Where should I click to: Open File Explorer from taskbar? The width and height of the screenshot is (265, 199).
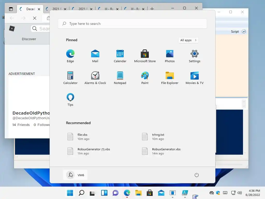coord(138,193)
